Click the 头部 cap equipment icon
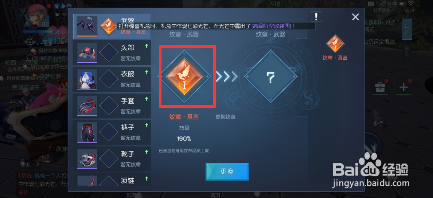 click(87, 52)
